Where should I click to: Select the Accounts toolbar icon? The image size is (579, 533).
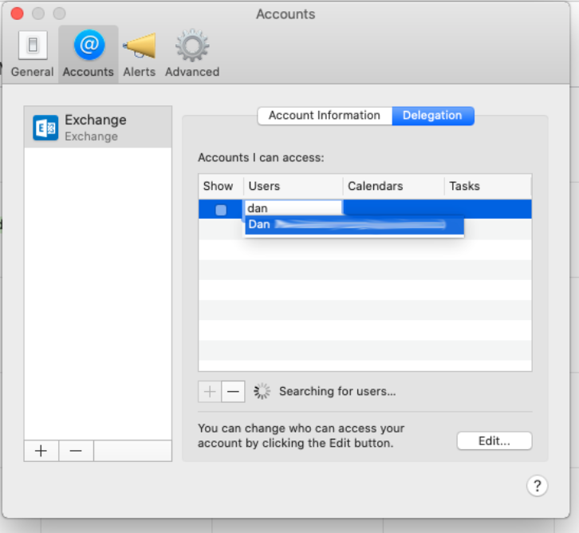89,54
